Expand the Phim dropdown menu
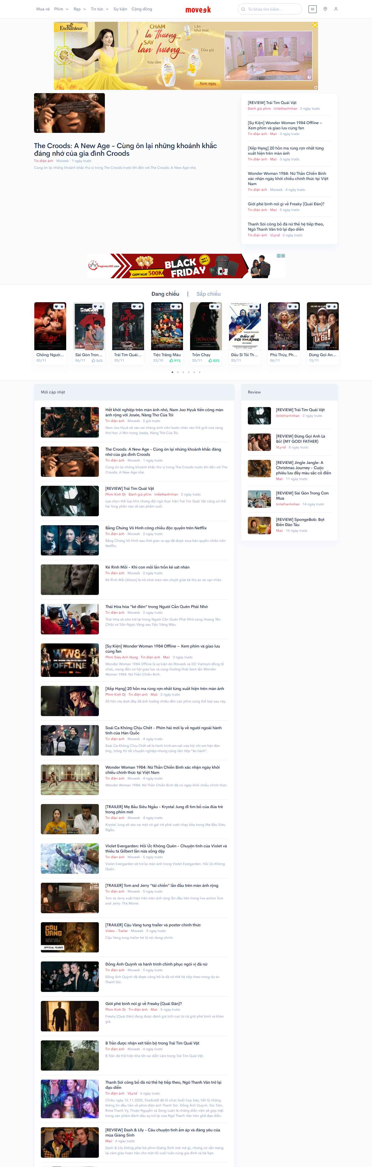The width and height of the screenshot is (372, 1167). point(61,9)
